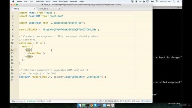Screen dimensions: 192x108
Task: Open the AirPlay display menu
Action: point(148,1)
